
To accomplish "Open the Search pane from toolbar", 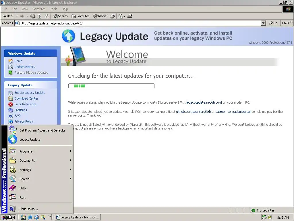I will click(x=60, y=16).
